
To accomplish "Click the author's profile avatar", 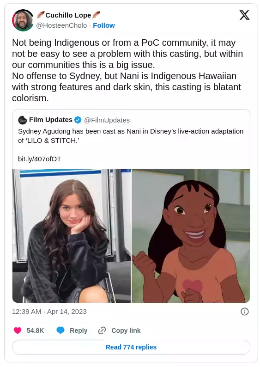I will tap(23, 20).
